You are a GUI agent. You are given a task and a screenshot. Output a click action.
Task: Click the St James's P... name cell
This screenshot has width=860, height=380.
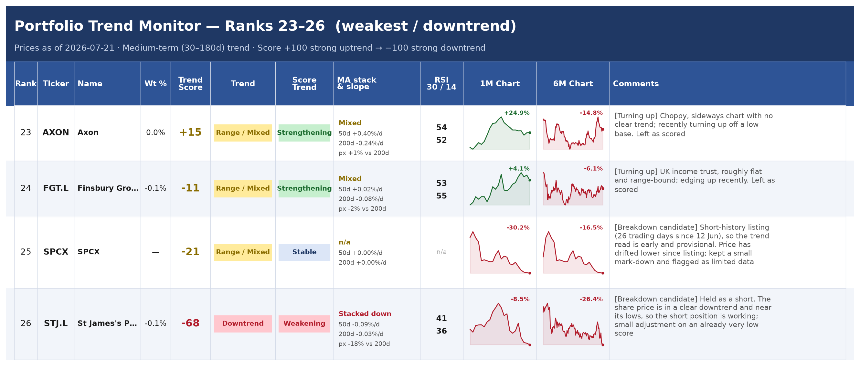[x=107, y=323]
